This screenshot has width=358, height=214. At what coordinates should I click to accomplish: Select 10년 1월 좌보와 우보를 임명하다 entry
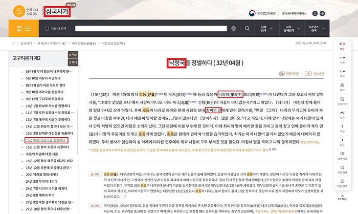(x=48, y=106)
